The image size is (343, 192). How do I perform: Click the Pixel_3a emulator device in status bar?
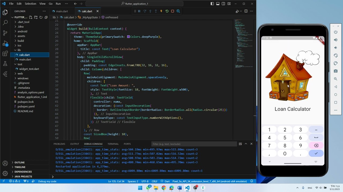click(209, 181)
